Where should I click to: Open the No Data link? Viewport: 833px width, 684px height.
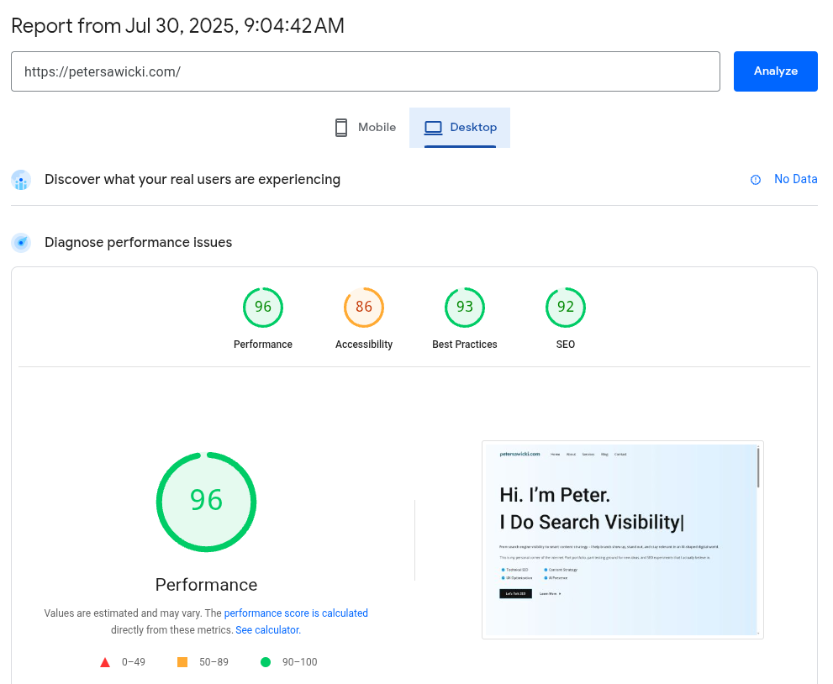tap(795, 179)
